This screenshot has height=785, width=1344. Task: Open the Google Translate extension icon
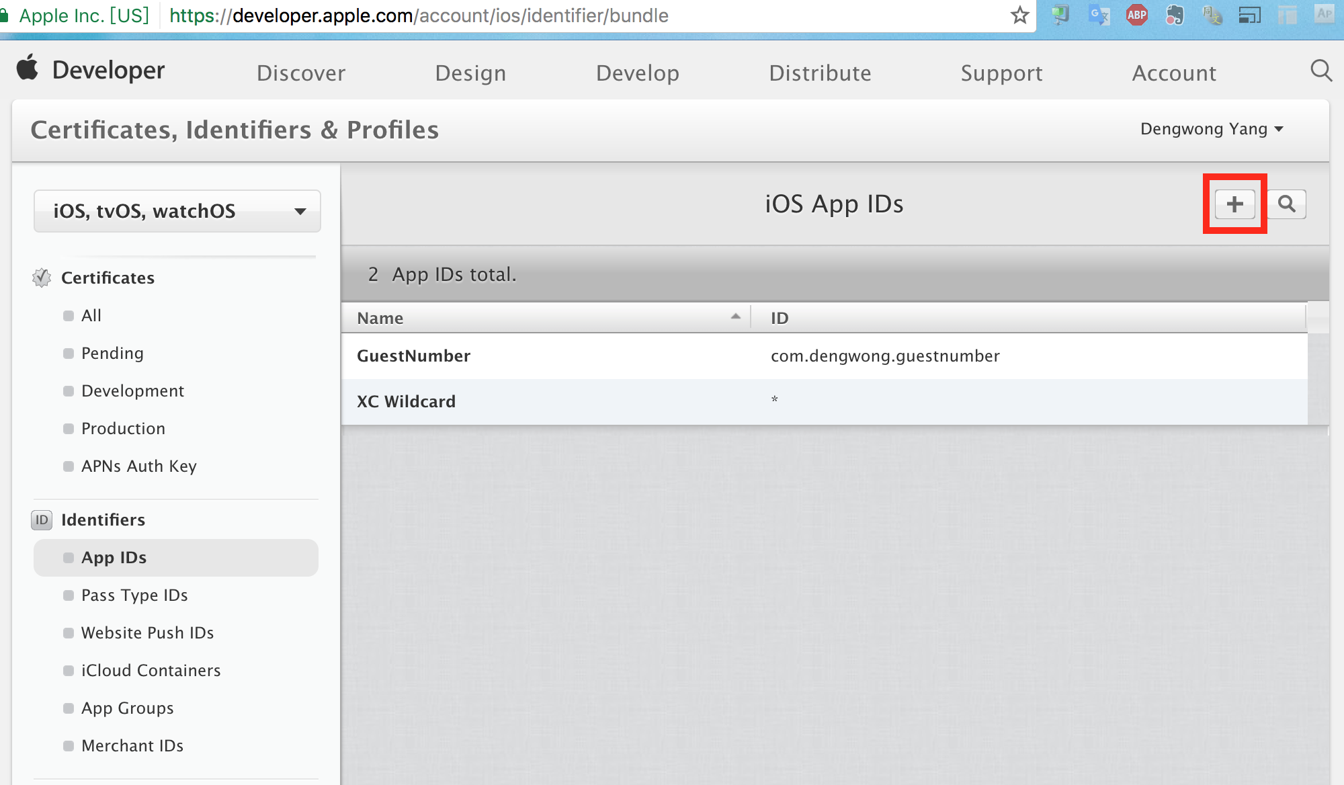tap(1099, 15)
